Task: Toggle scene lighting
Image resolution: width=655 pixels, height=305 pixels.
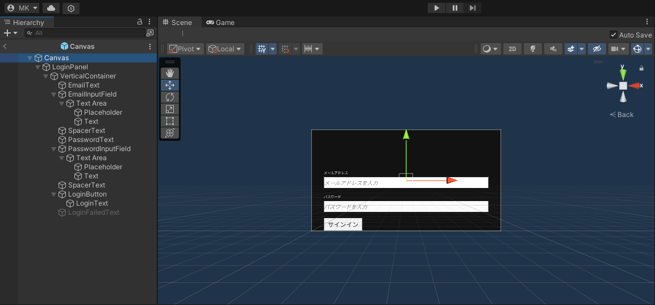Action: click(x=533, y=49)
